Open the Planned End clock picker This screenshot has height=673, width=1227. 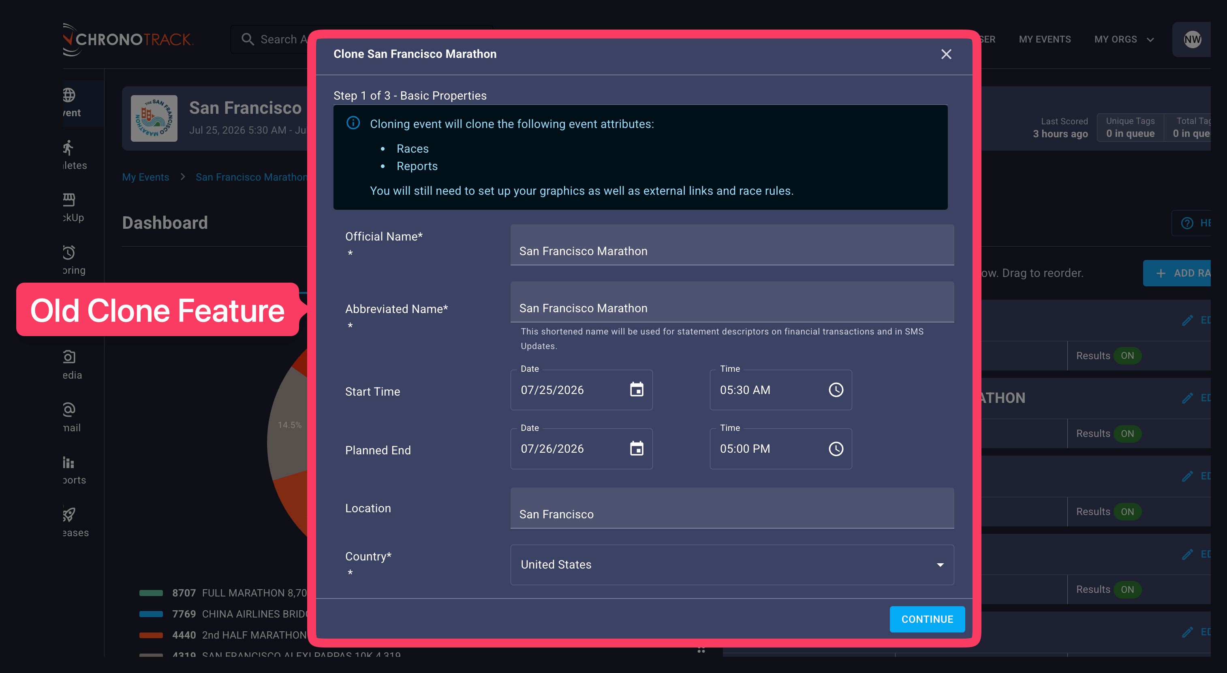(x=836, y=449)
